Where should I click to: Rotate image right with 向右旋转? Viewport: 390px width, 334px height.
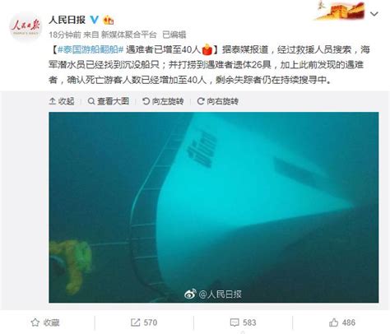(218, 101)
